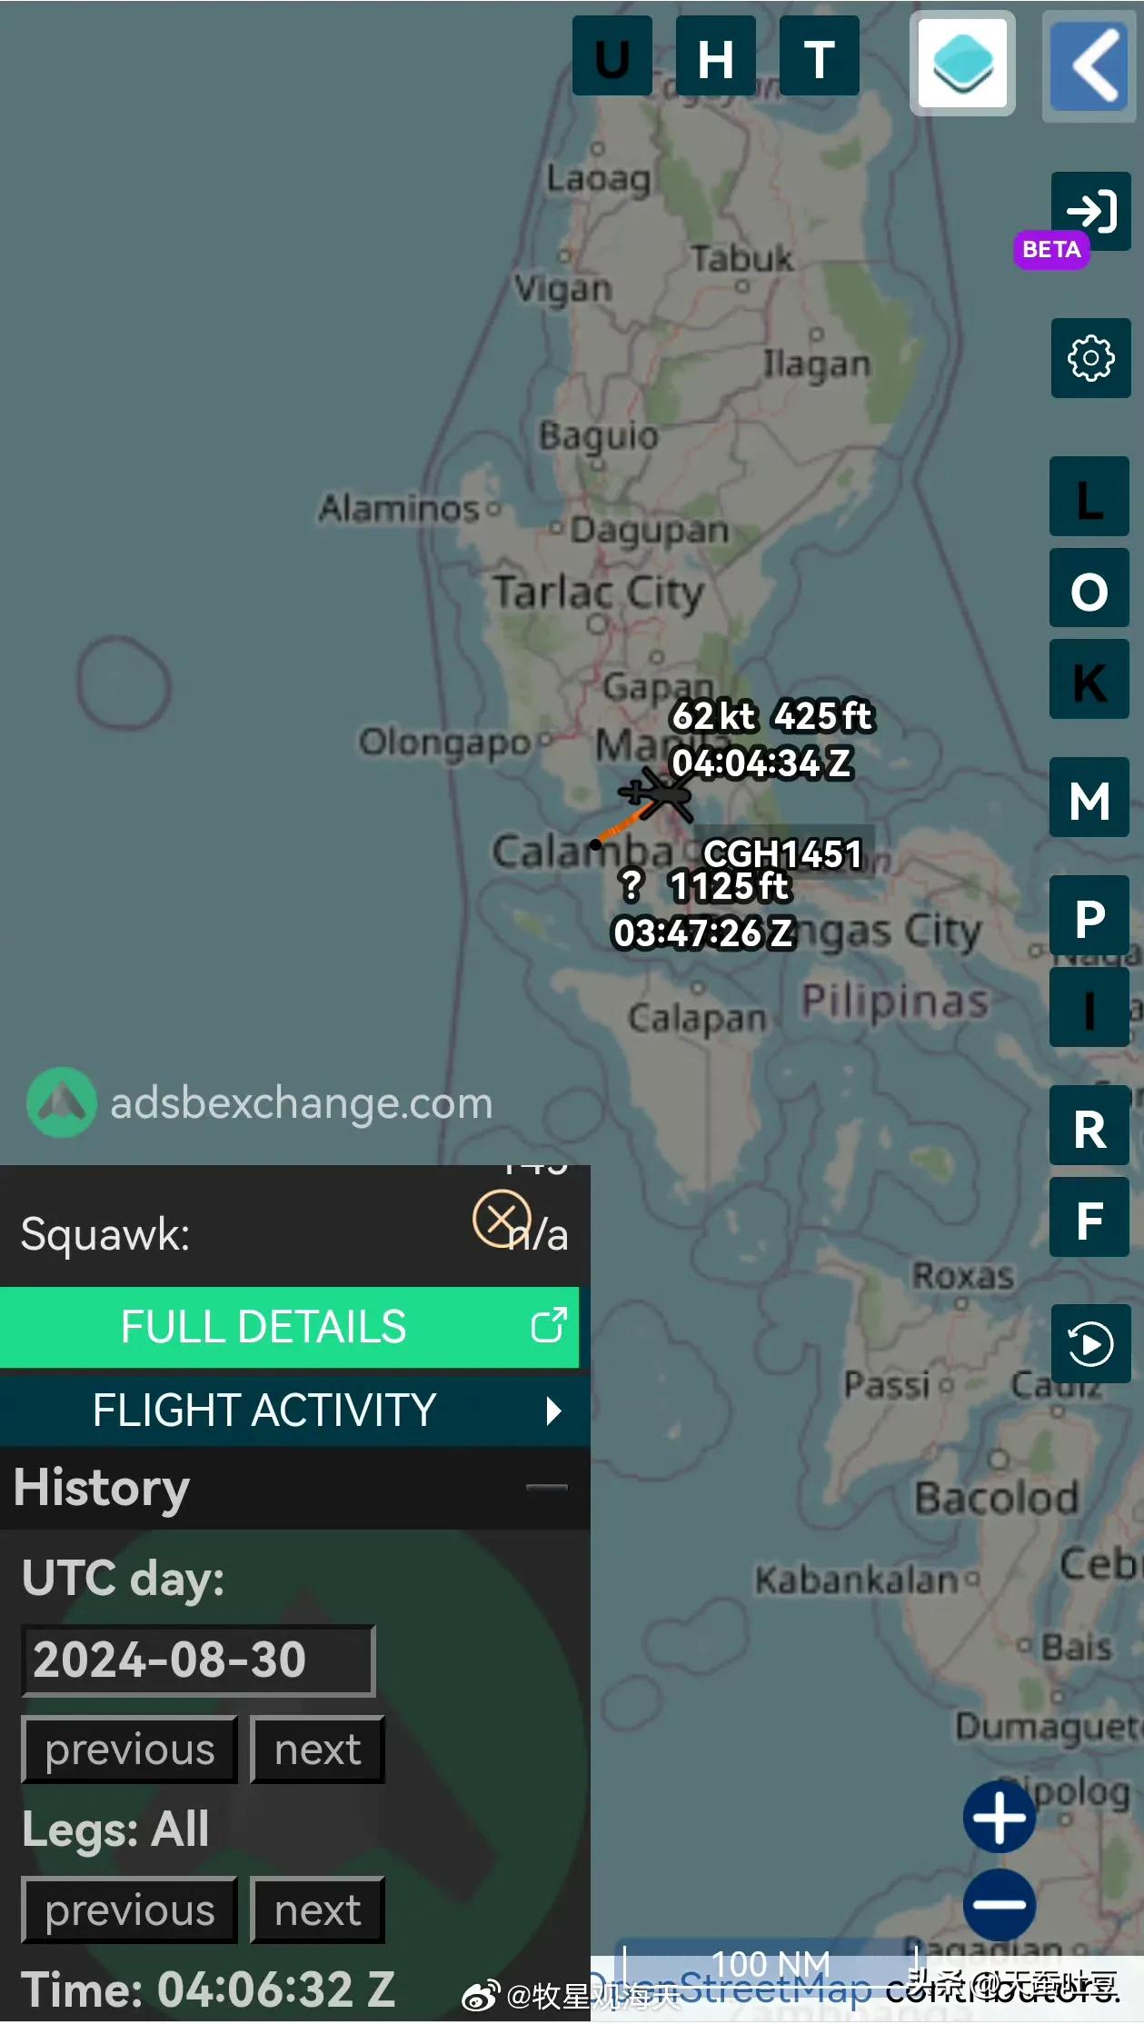
Task: Zoom out with the minus button
Action: (x=1000, y=1905)
